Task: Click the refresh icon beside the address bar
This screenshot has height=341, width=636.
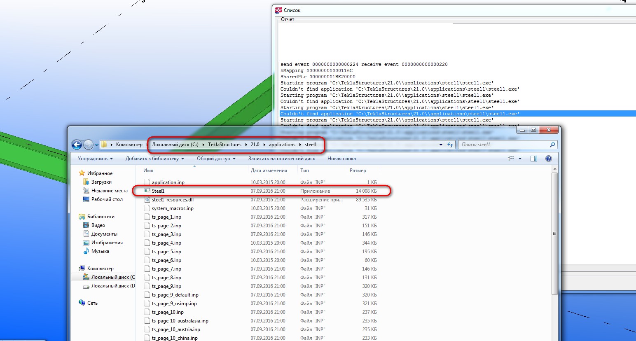Action: (450, 145)
